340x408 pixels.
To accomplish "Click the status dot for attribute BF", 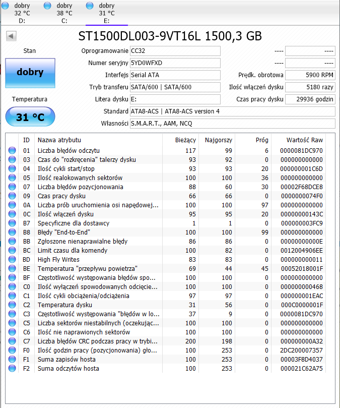I will [x=12, y=277].
